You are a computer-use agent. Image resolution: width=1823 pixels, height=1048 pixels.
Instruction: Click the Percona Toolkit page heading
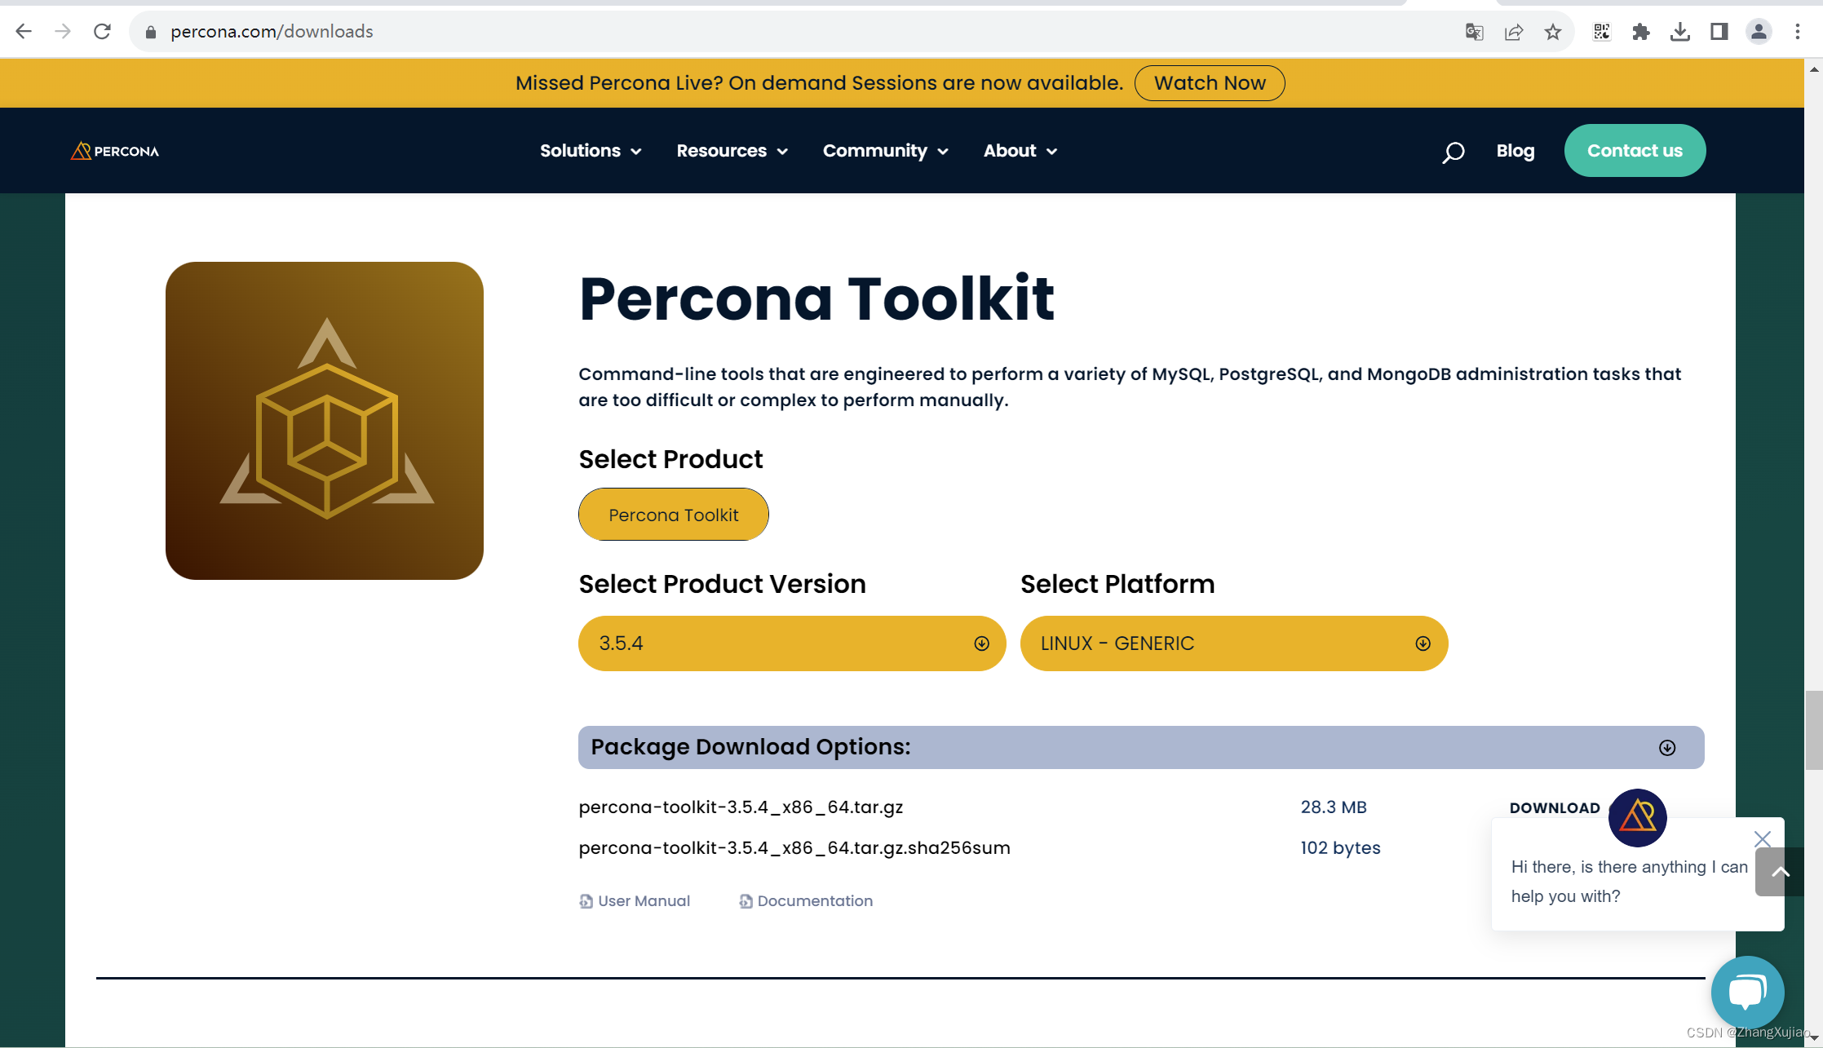(816, 298)
